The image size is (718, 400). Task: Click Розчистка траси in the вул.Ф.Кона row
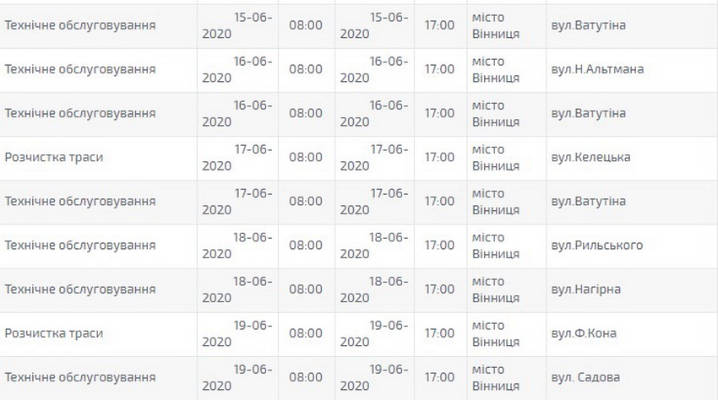point(54,333)
